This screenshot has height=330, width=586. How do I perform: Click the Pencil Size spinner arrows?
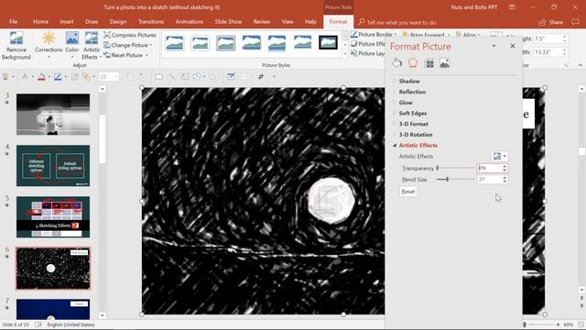click(x=505, y=180)
